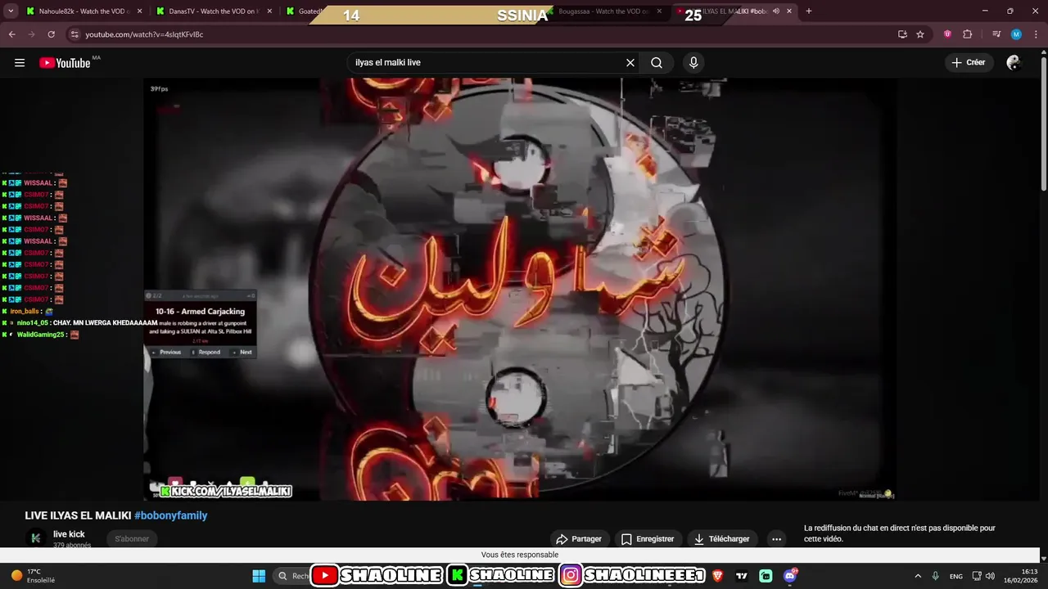The height and width of the screenshot is (589, 1048).
Task: Open the live kick channel name
Action: tap(69, 534)
